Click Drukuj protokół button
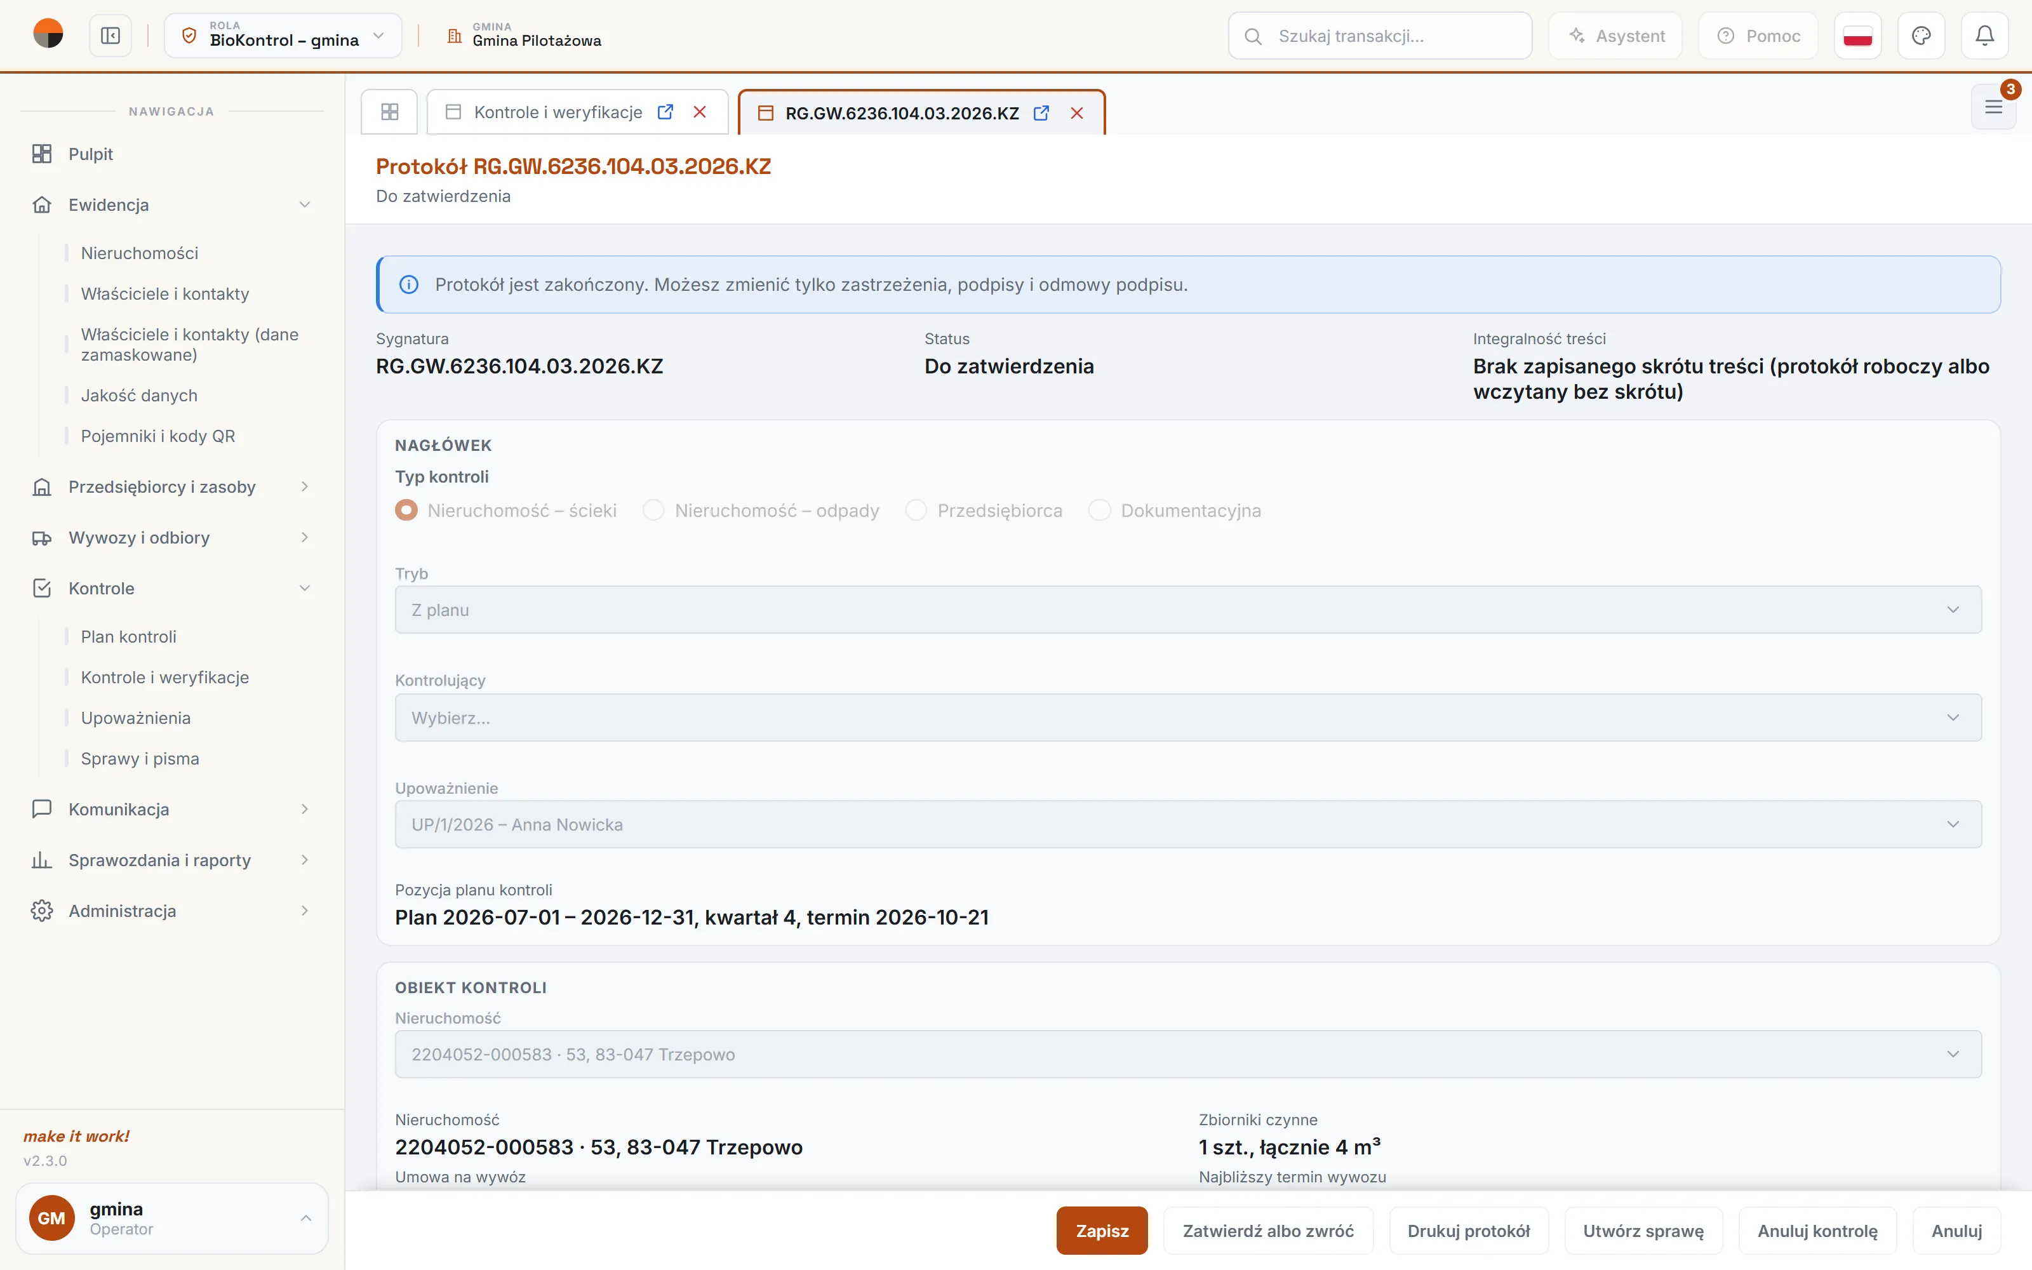 (x=1469, y=1231)
